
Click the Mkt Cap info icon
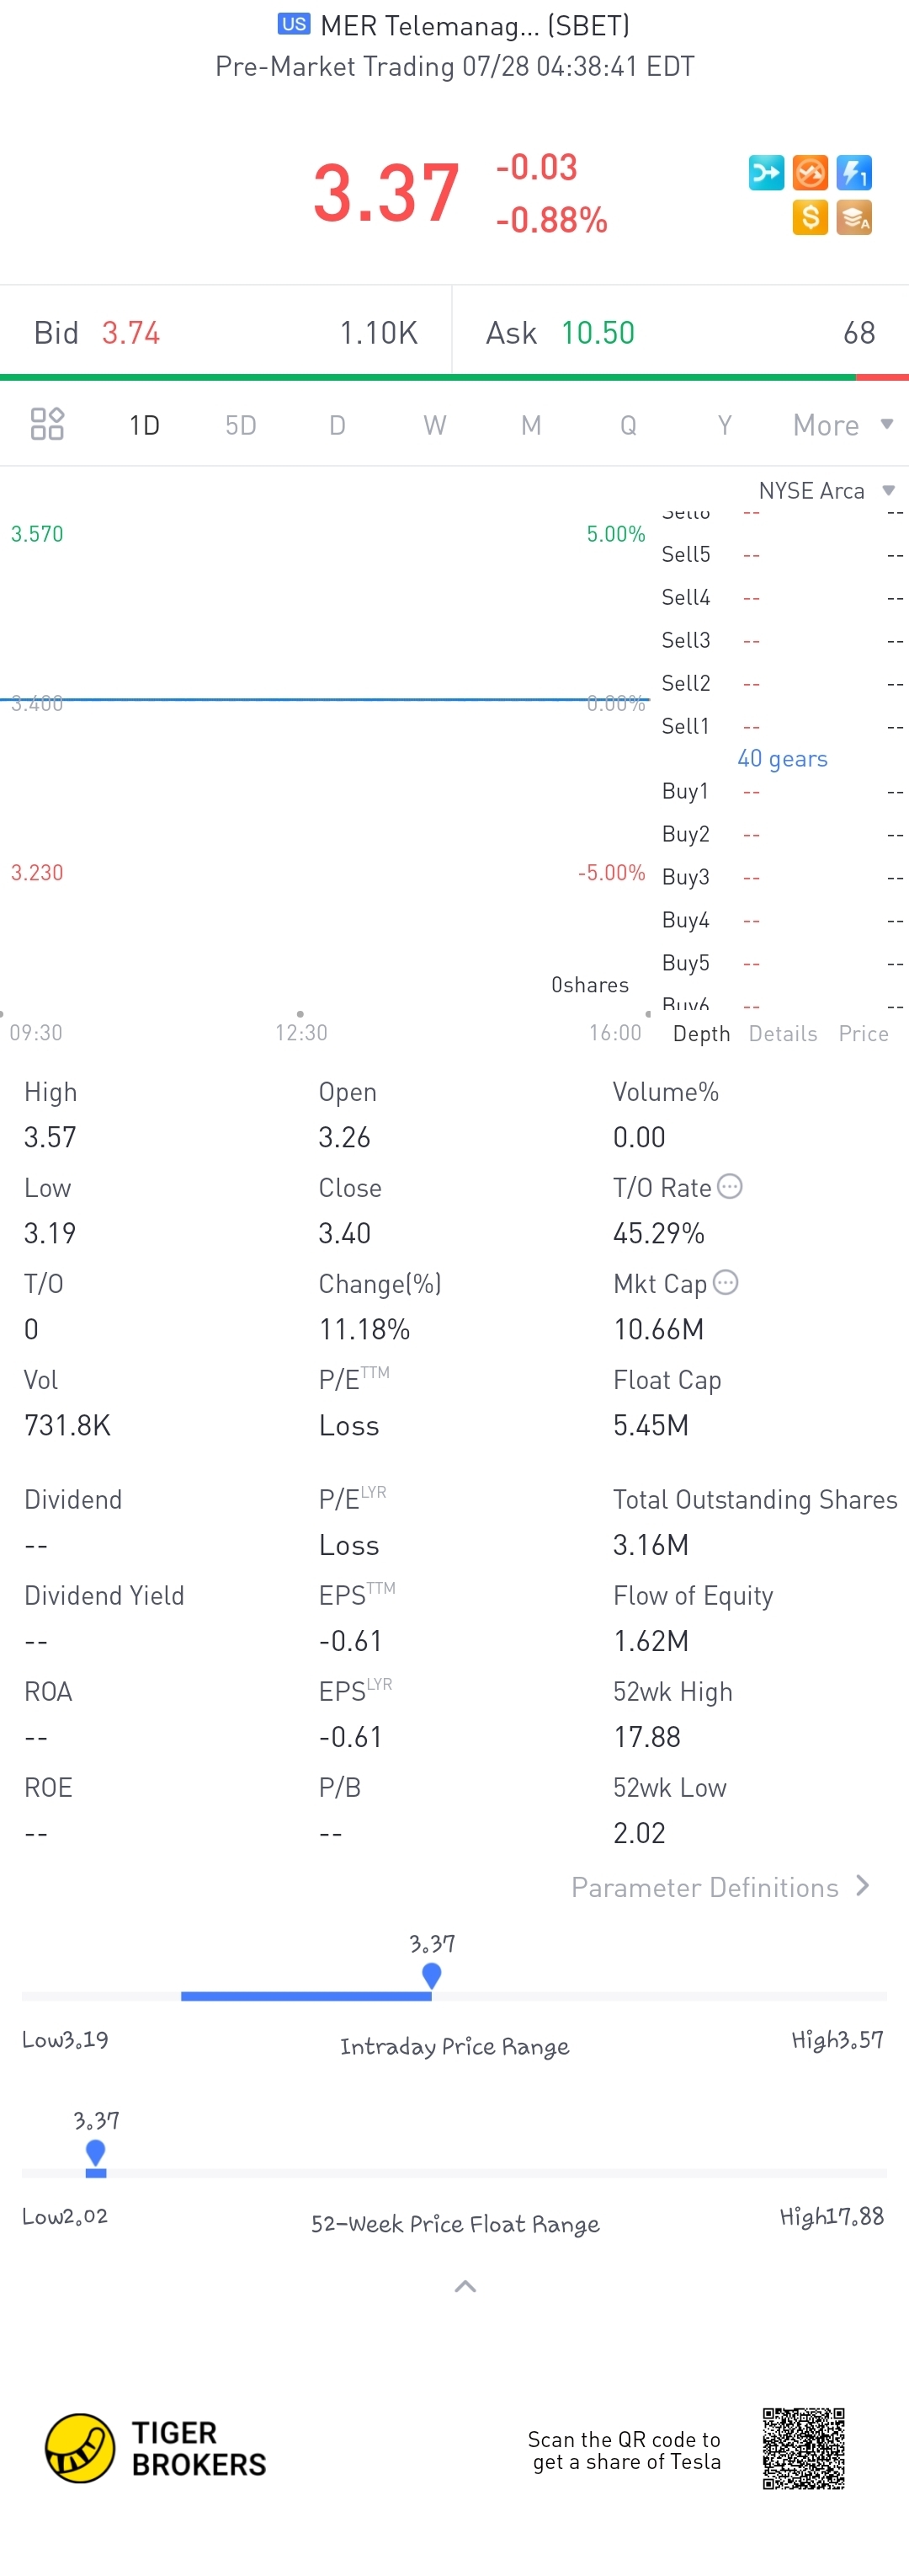(x=726, y=1282)
